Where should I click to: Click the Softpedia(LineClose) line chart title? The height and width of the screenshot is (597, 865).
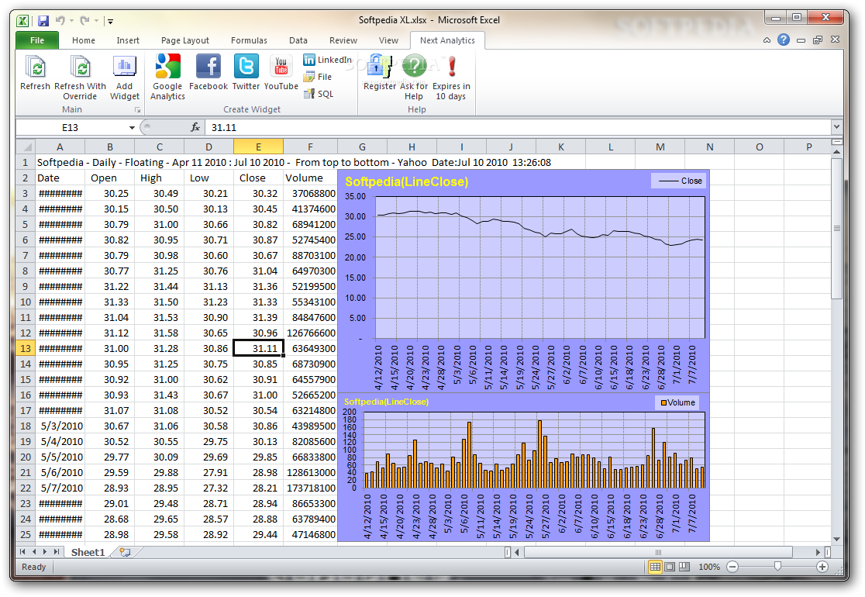point(407,181)
